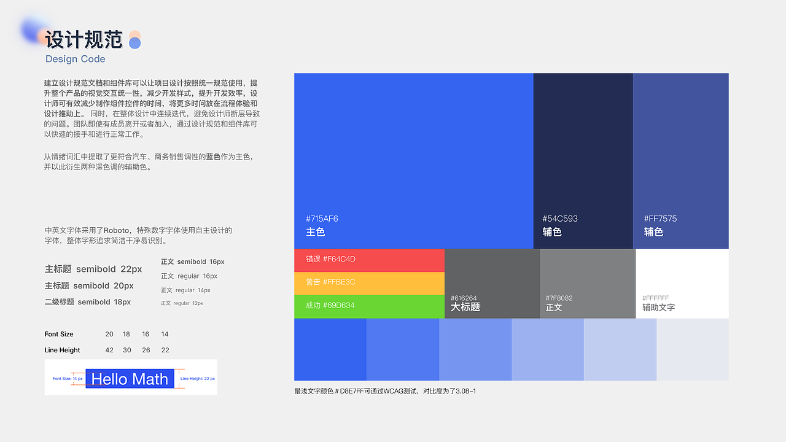Click the value 22 in the Line Height row
The image size is (786, 442).
tap(165, 351)
